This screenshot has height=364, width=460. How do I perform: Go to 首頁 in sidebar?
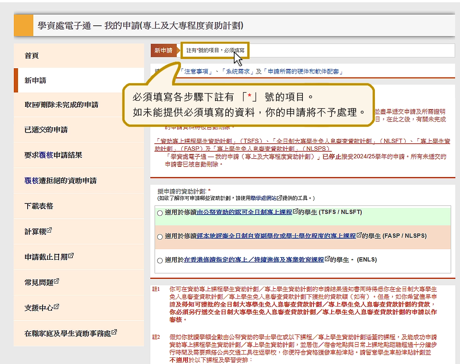click(32, 56)
